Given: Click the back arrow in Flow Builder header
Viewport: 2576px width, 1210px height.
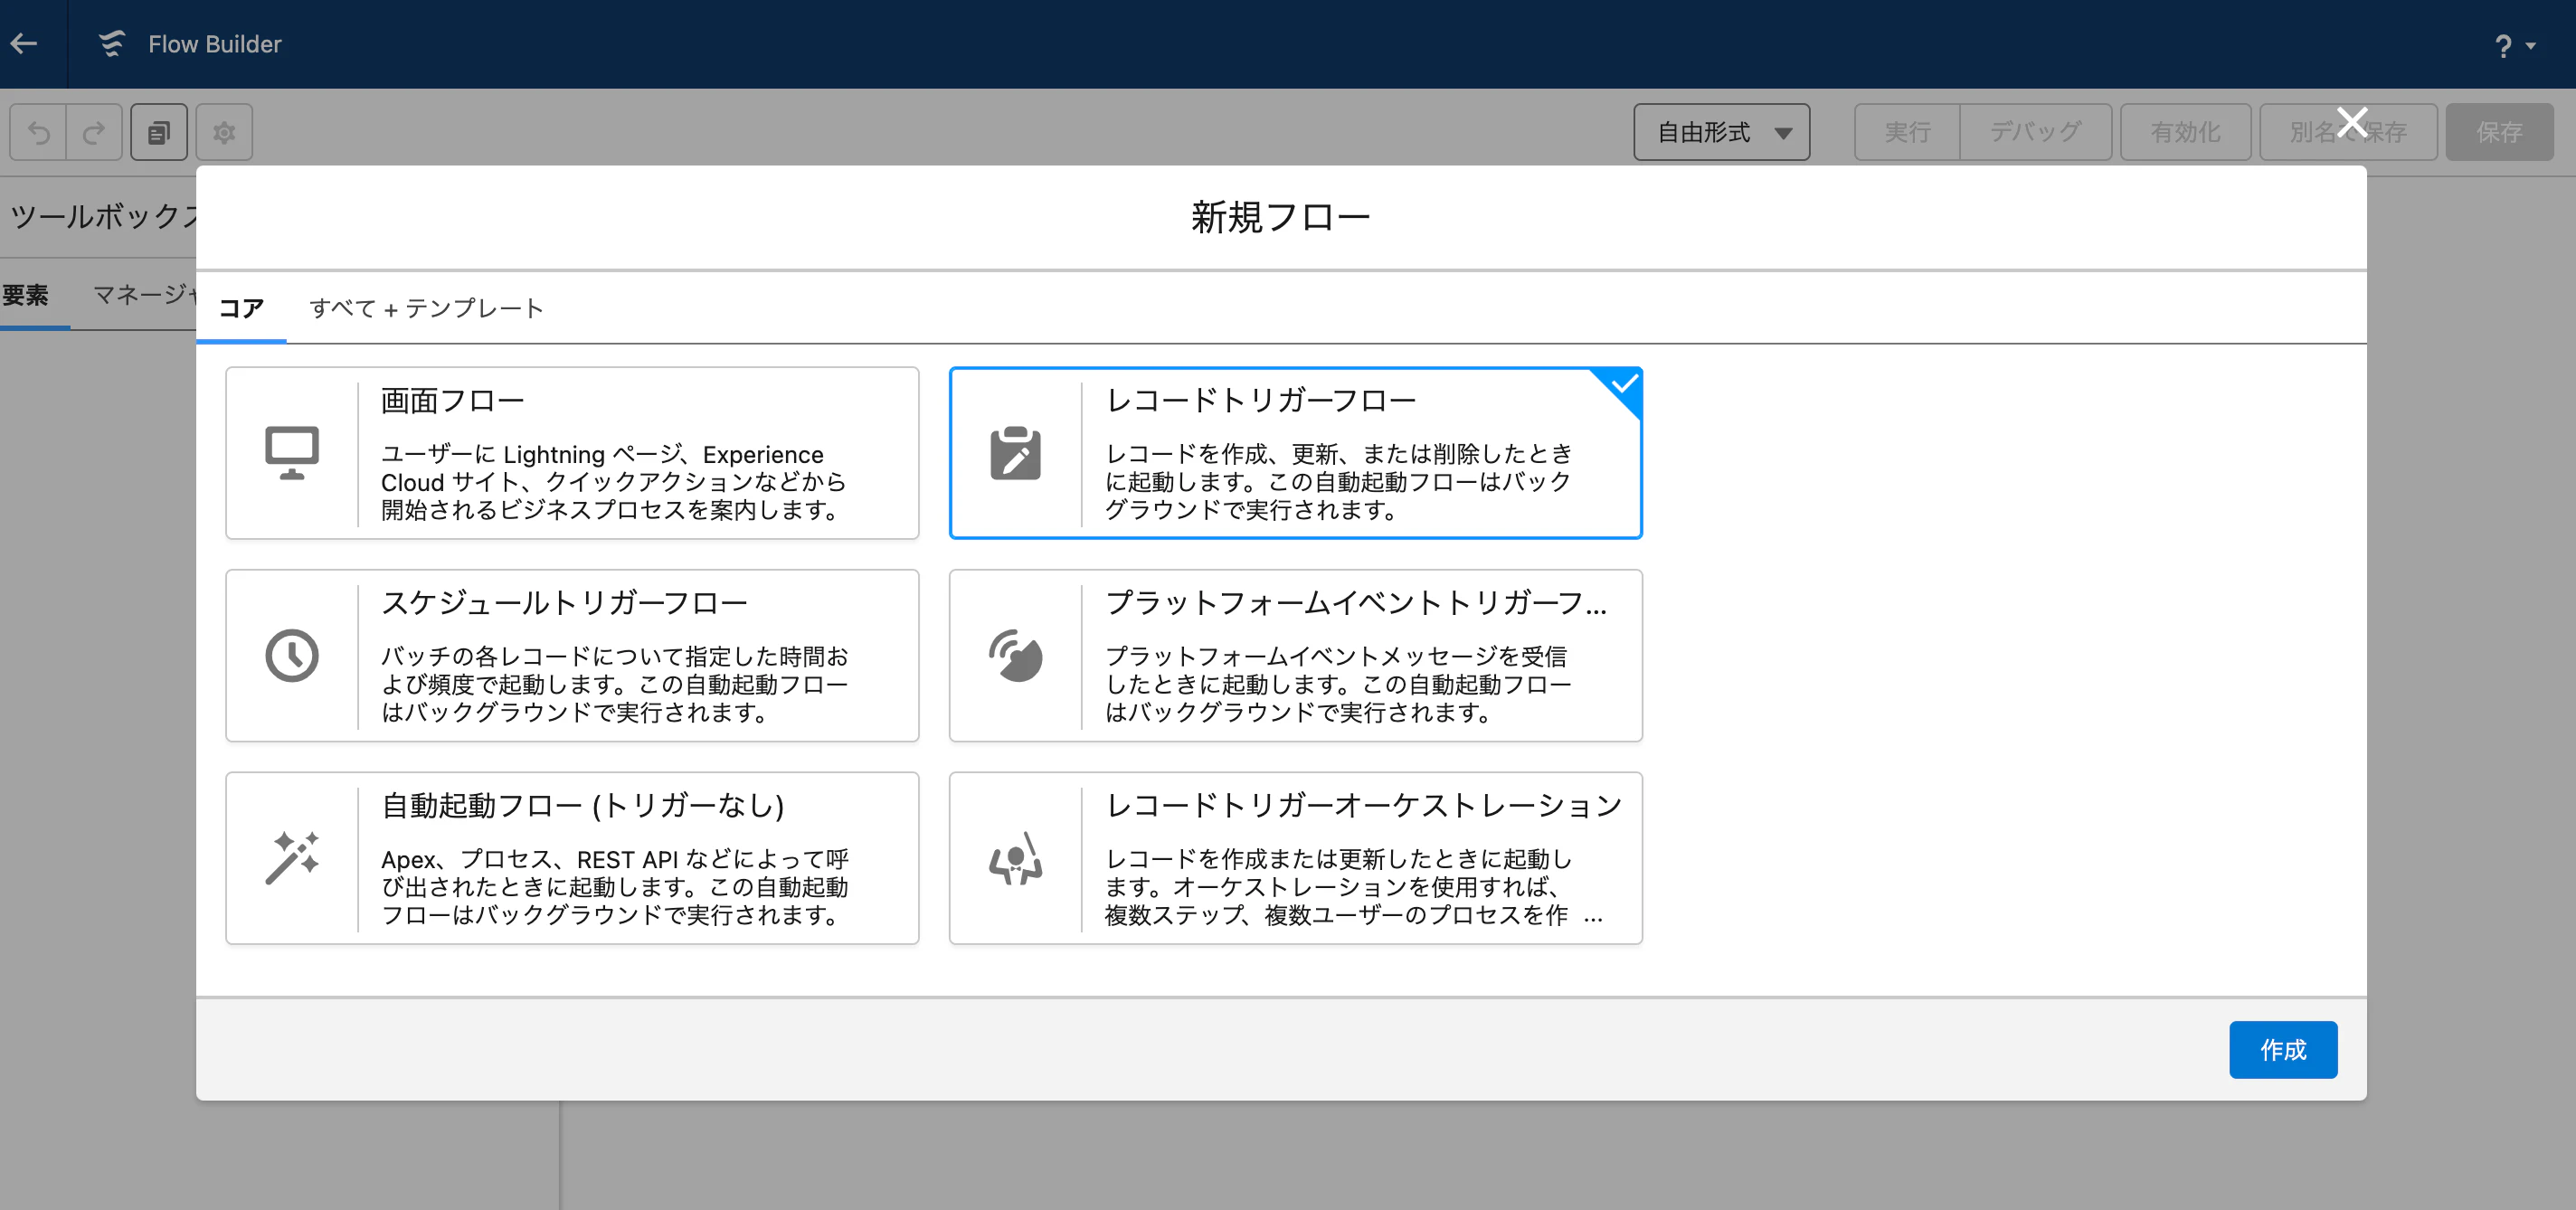Looking at the screenshot, I should pos(24,44).
